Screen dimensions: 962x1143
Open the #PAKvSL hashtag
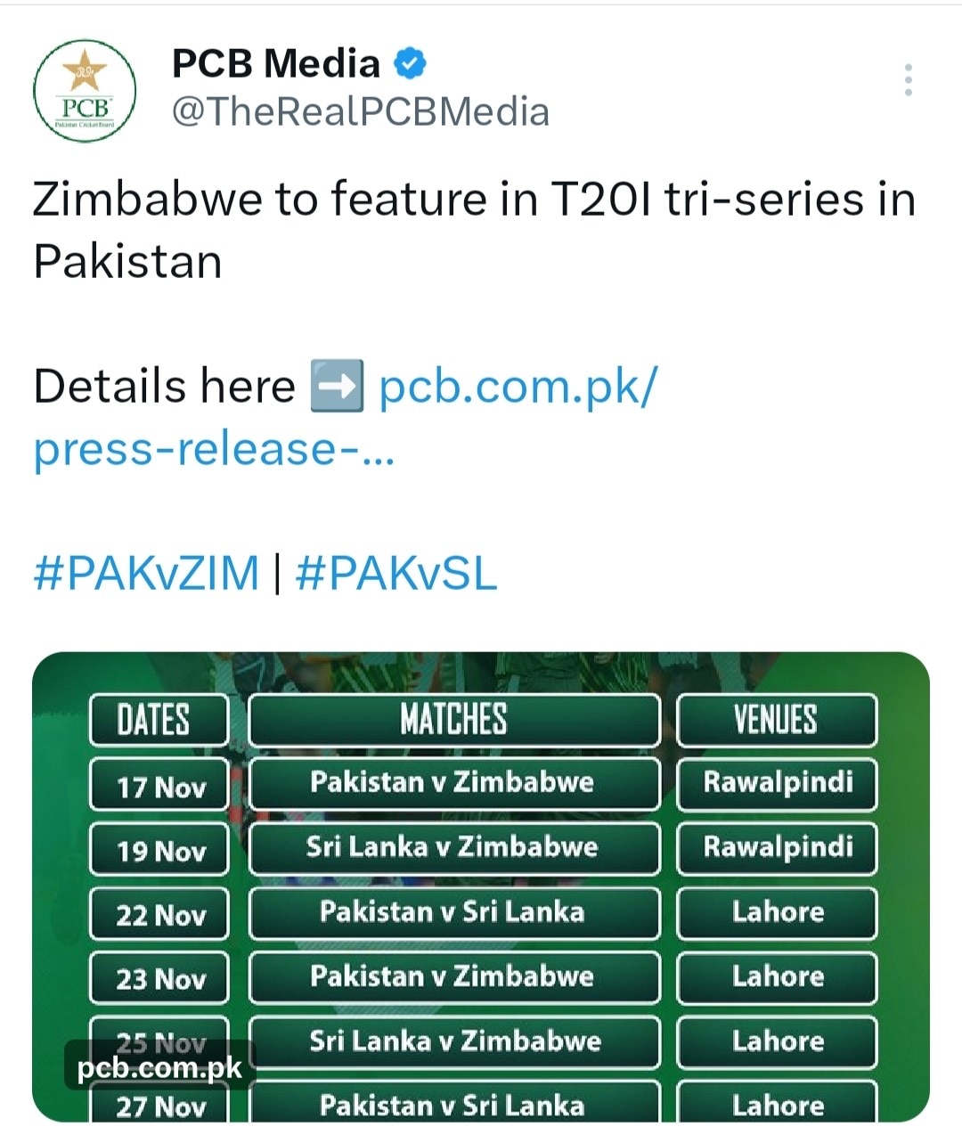pyautogui.click(x=395, y=572)
